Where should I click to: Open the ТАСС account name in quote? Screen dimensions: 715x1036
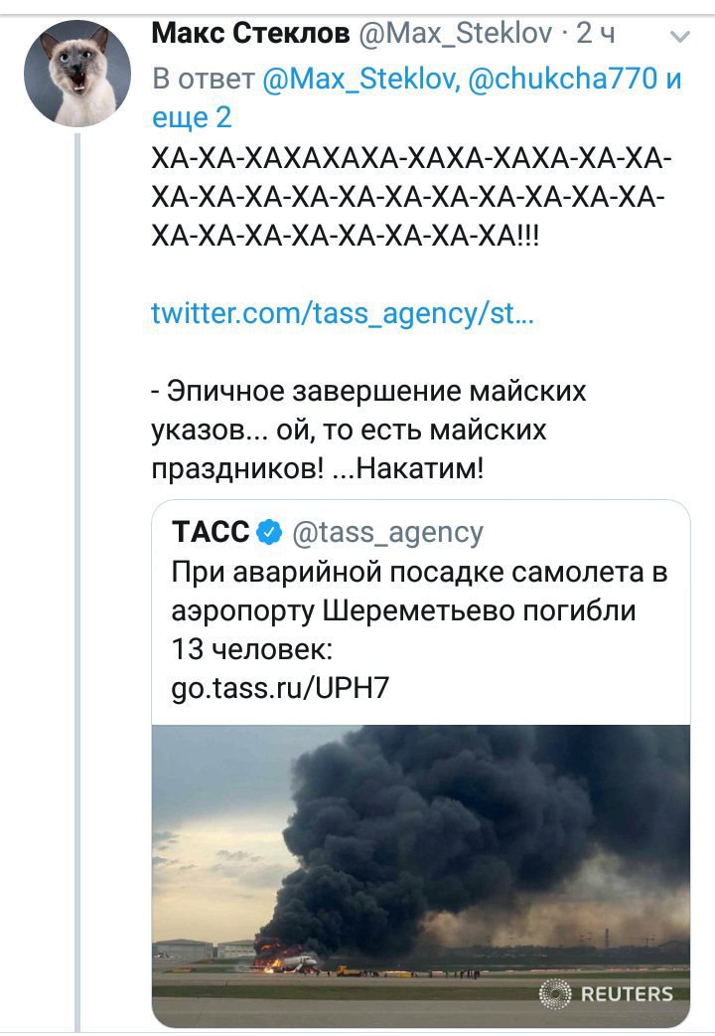(x=211, y=533)
